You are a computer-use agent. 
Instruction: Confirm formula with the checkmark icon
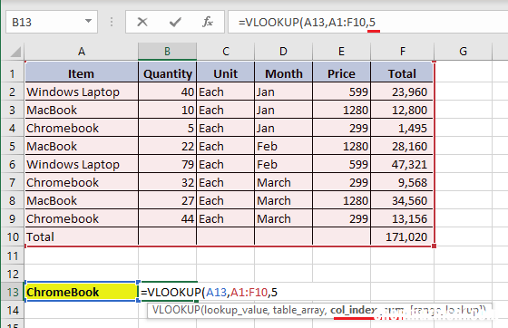coord(175,22)
